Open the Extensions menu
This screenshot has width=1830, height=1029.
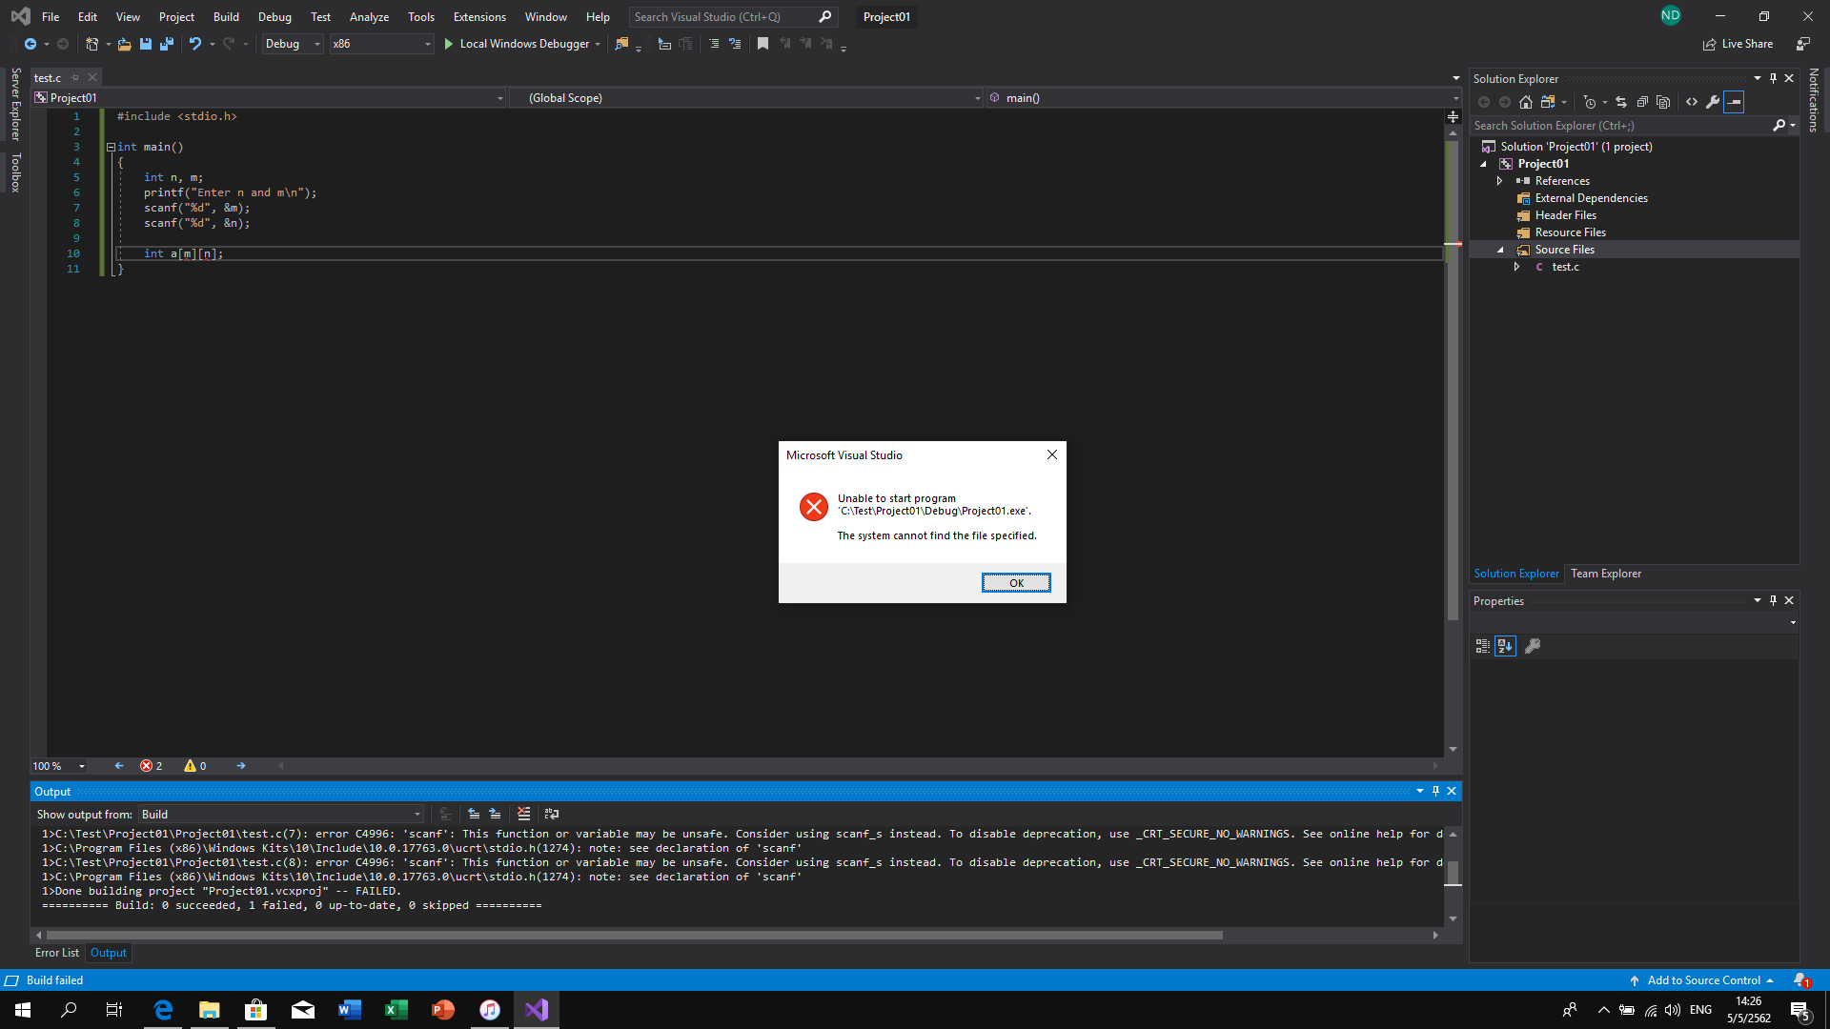coord(479,17)
